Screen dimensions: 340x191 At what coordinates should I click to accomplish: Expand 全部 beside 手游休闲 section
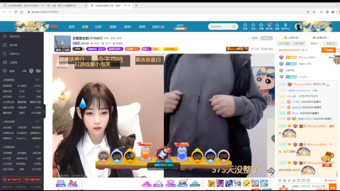point(38,147)
